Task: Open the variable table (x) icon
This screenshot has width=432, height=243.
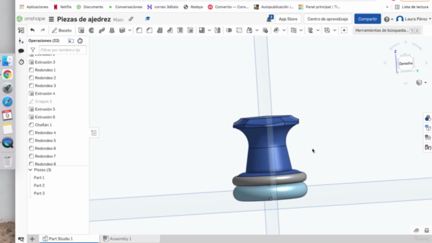Action: (427, 148)
